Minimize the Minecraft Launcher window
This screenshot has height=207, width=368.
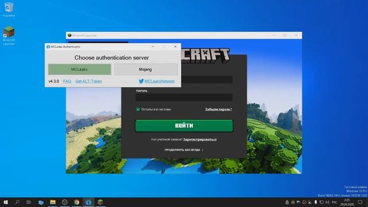(x=274, y=36)
